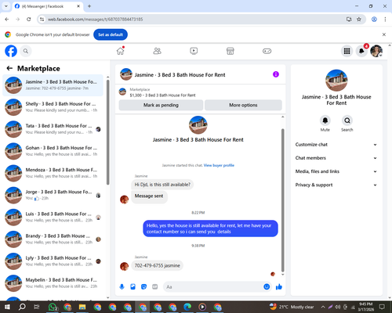Select the Messenger | Facebook tab
This screenshot has width=392, height=313.
pyautogui.click(x=48, y=6)
